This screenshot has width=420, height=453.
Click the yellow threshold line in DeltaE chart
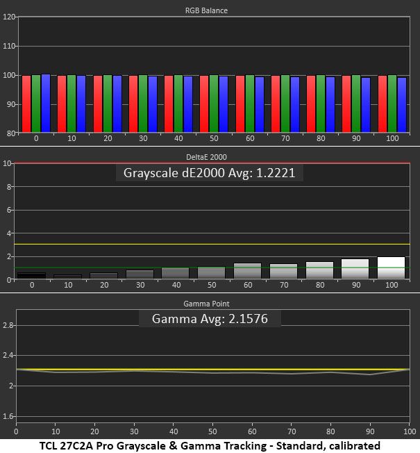click(x=212, y=245)
